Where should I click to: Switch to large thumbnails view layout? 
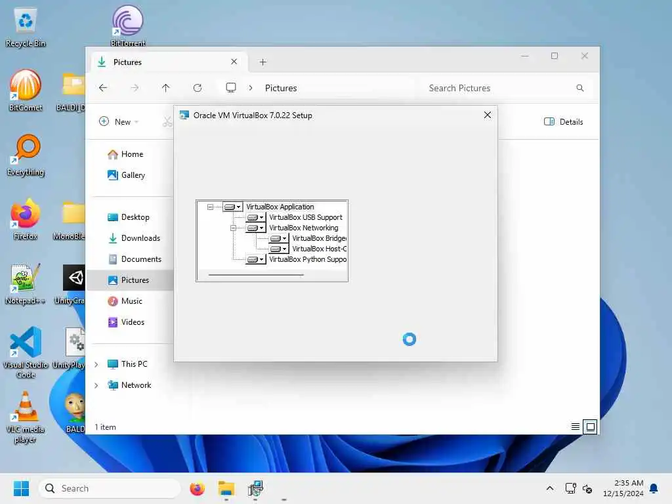(590, 427)
